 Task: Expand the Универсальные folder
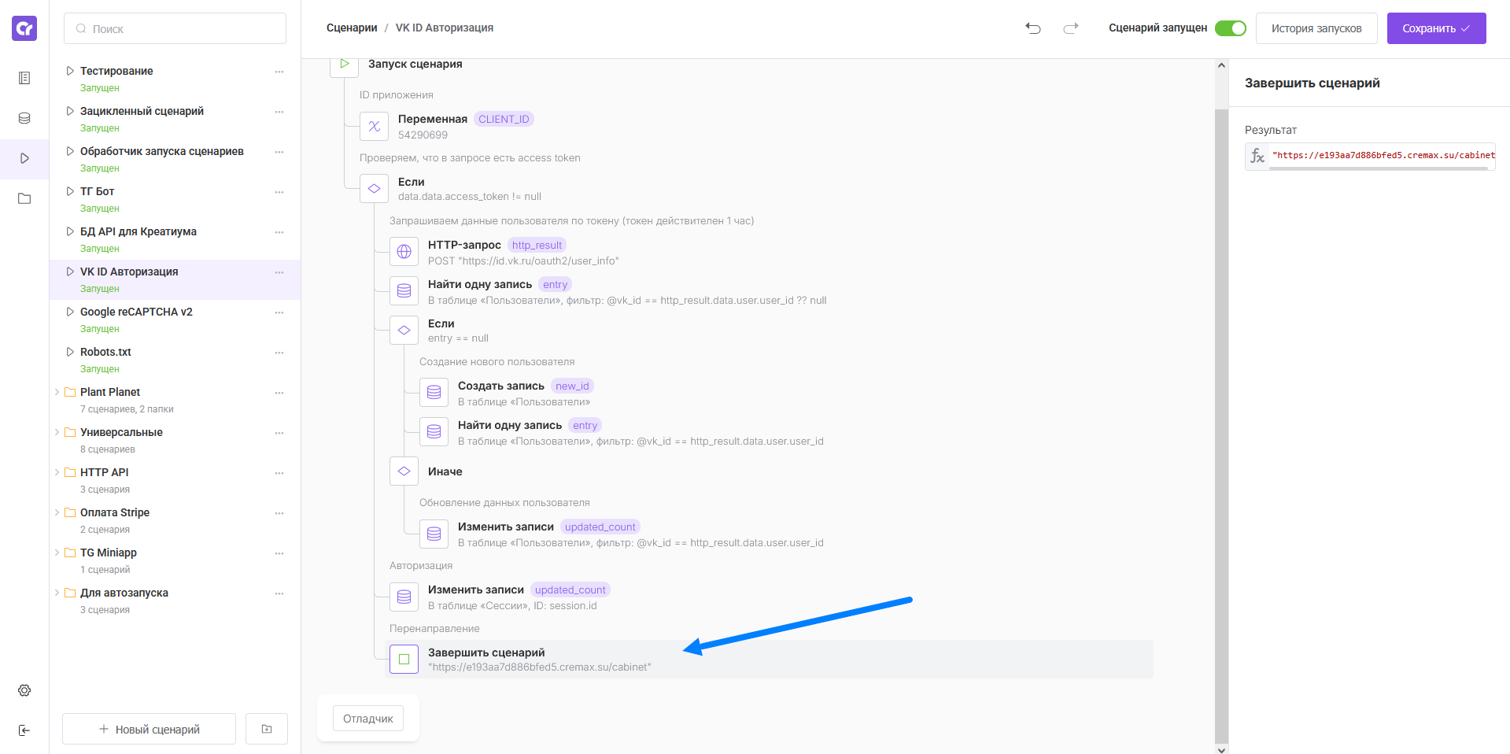click(57, 432)
